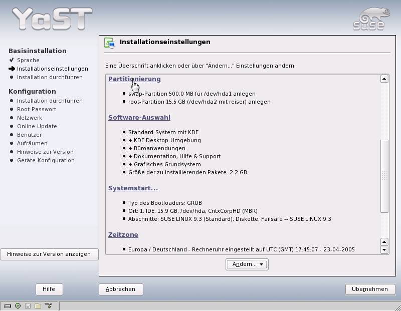The width and height of the screenshot is (401, 311).
Task: Select Netzwerk step in sidebar
Action: [30, 118]
